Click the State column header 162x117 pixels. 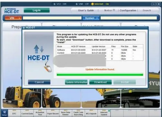(x=135, y=46)
